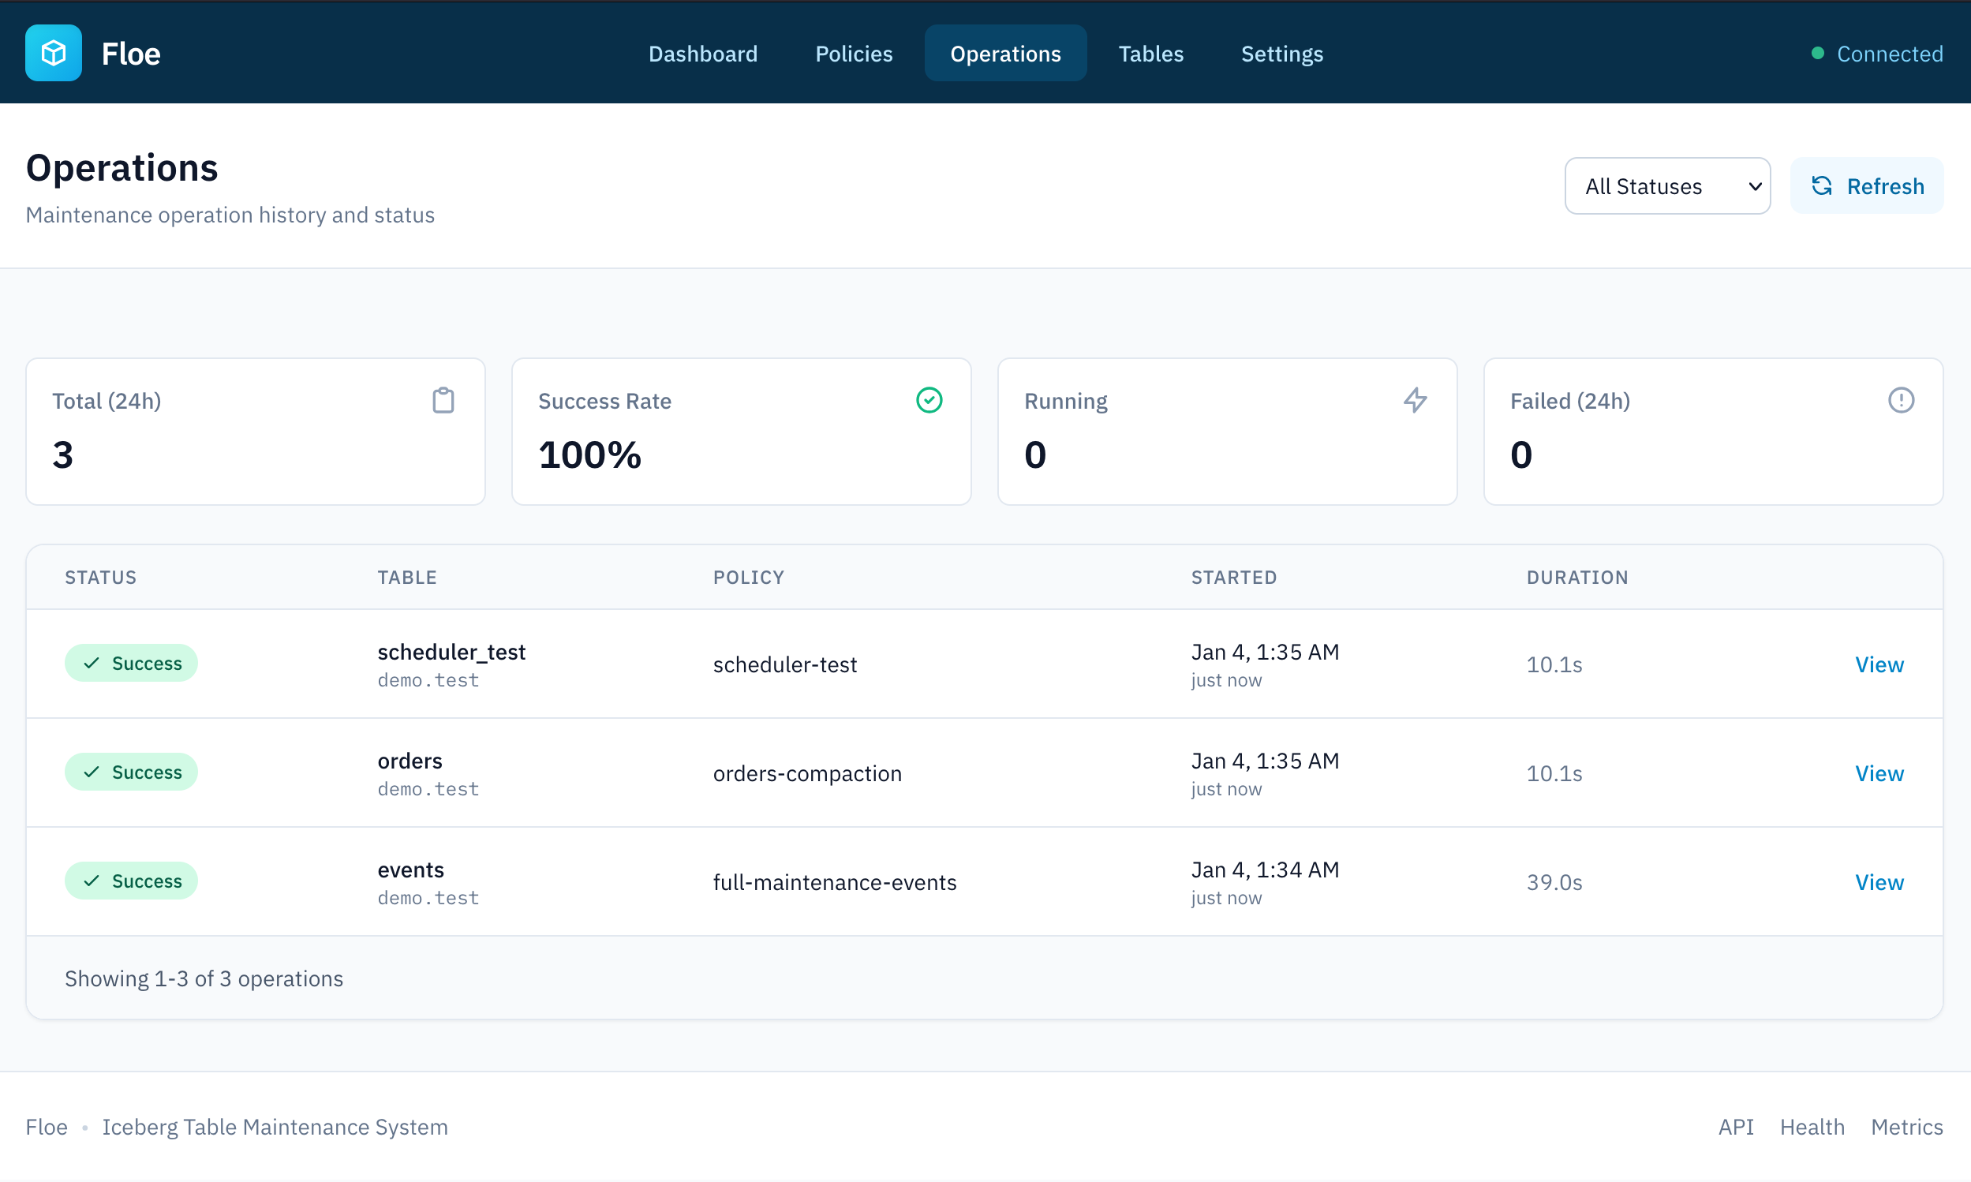View the orders-compaction operation details

pyautogui.click(x=1879, y=773)
